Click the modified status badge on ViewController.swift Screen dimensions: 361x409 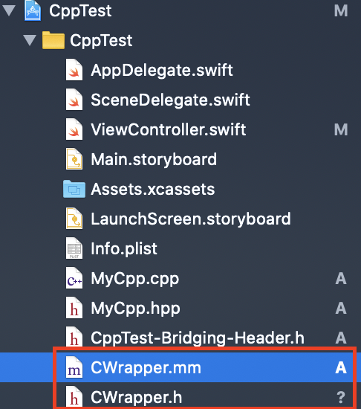click(341, 129)
